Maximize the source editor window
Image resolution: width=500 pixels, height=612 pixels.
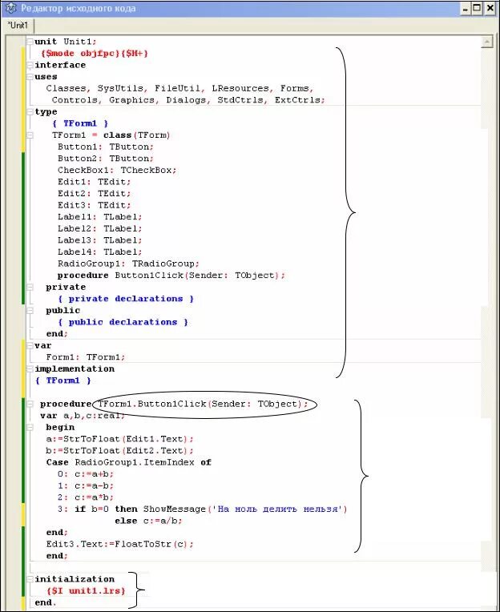[477, 8]
